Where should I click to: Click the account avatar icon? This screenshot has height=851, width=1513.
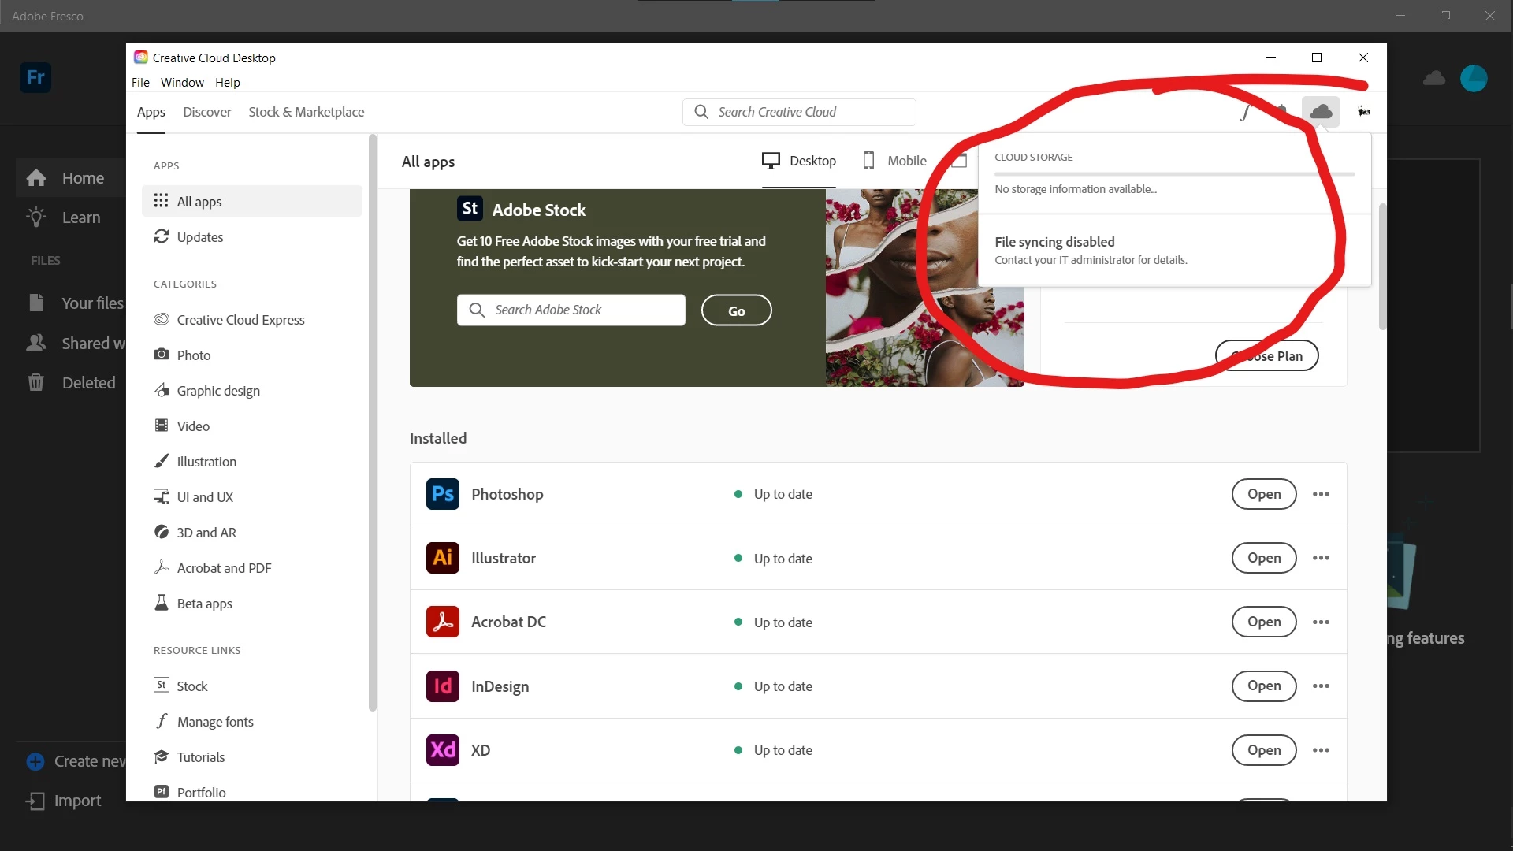click(x=1363, y=112)
